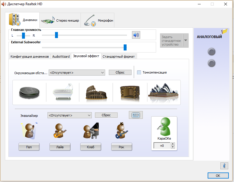This screenshot has width=234, height=182.
Task: Open the information button
Action: 224,166
